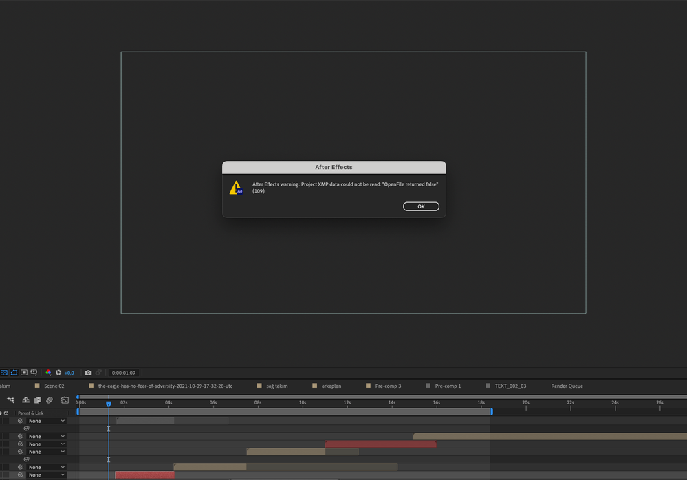The image size is (687, 480).
Task: Select the tan layer bar starting near 15s
Action: 550,436
